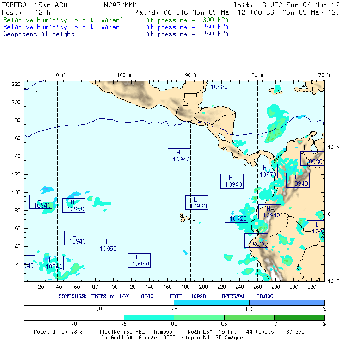Click the 'TORERO 15km ARW' title text
Viewport: 342px width, 342px height.
(35, 5)
